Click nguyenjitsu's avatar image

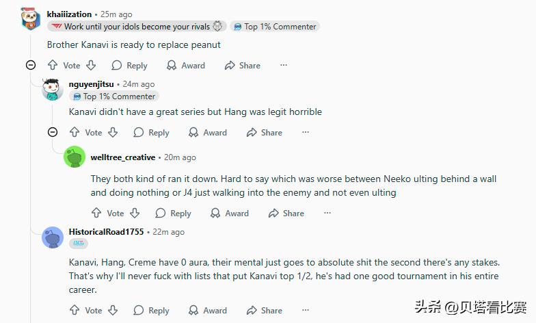point(53,89)
